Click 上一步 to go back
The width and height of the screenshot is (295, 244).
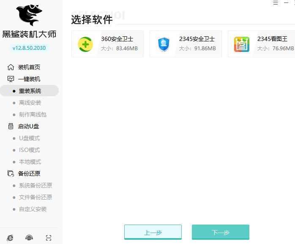point(153,232)
